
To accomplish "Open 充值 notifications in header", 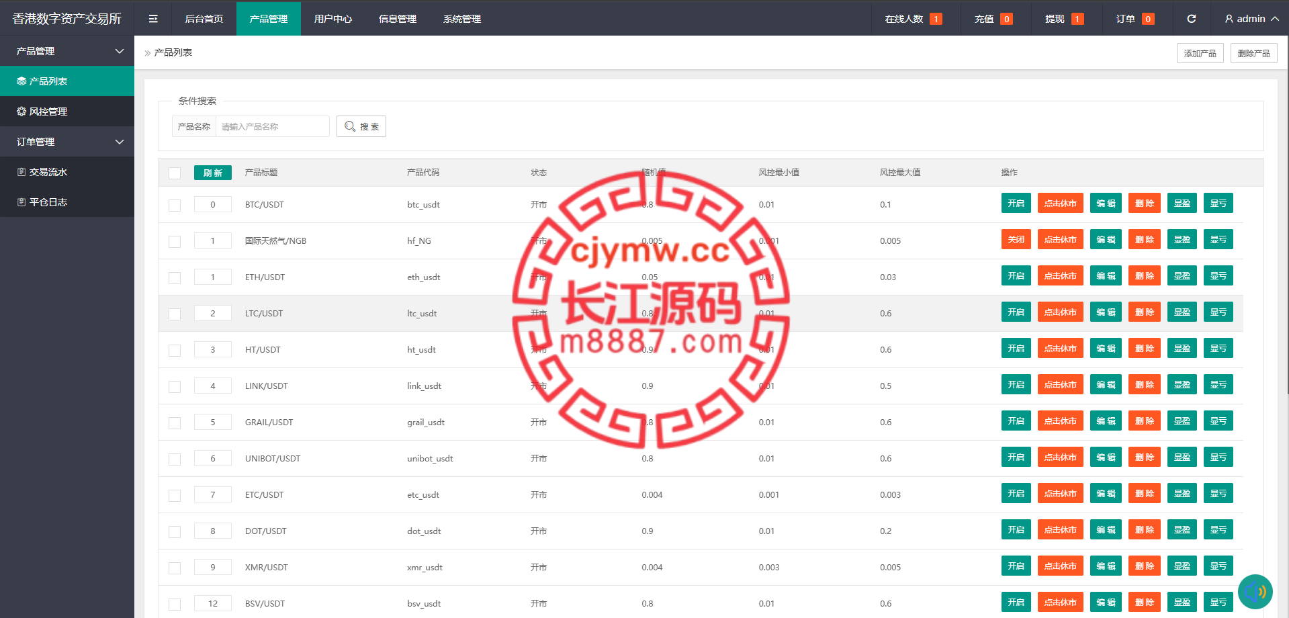I will tap(993, 19).
